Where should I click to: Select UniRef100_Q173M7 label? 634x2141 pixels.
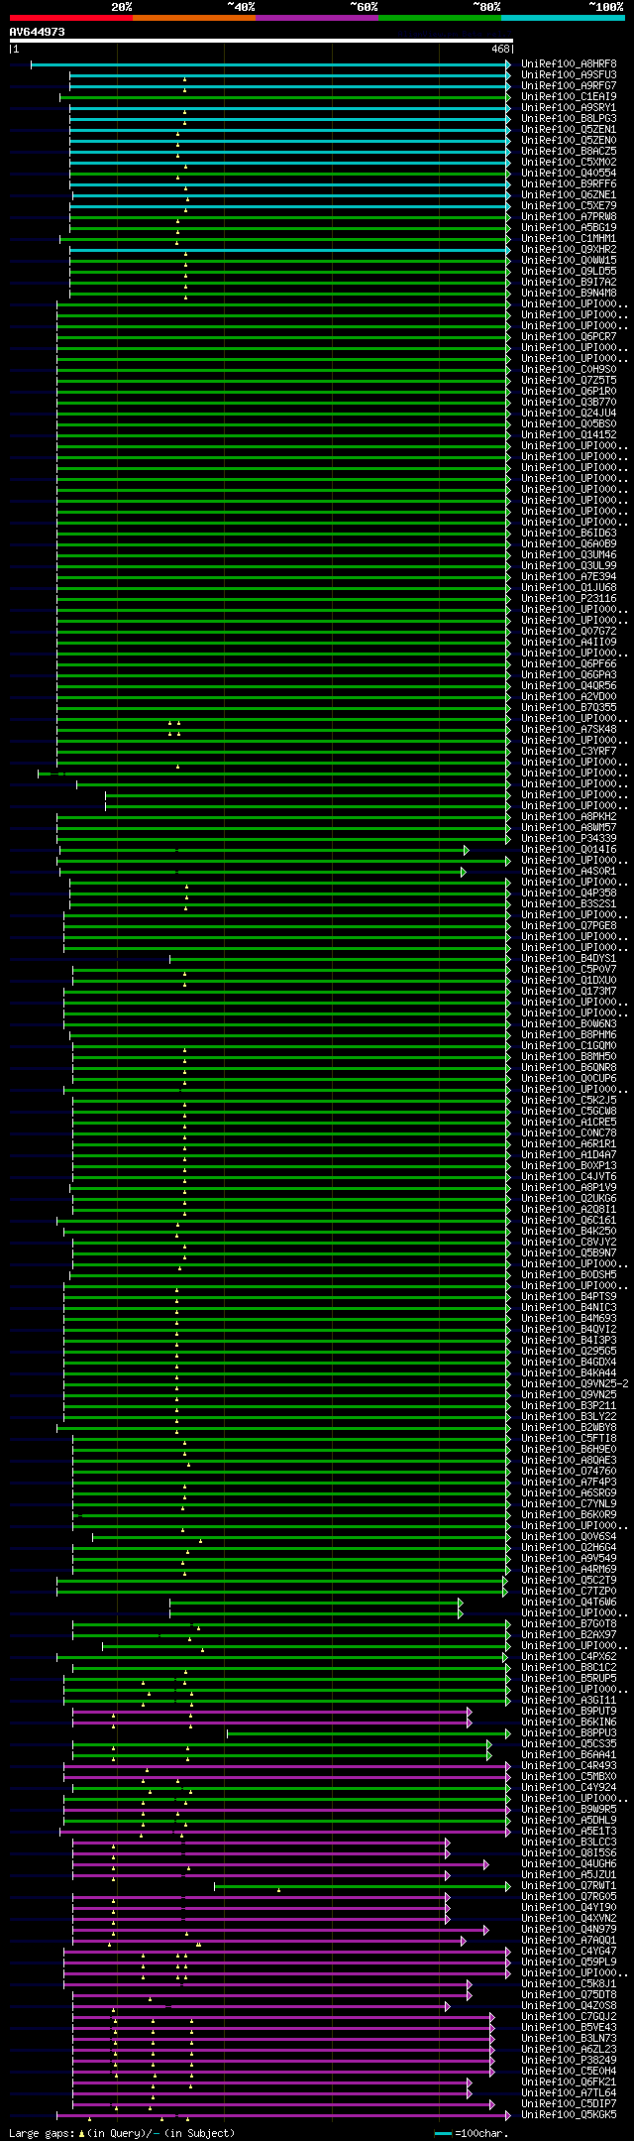[x=569, y=992]
